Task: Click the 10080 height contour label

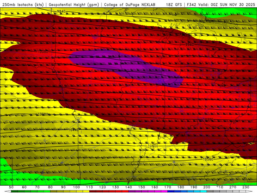Action: click(43, 52)
